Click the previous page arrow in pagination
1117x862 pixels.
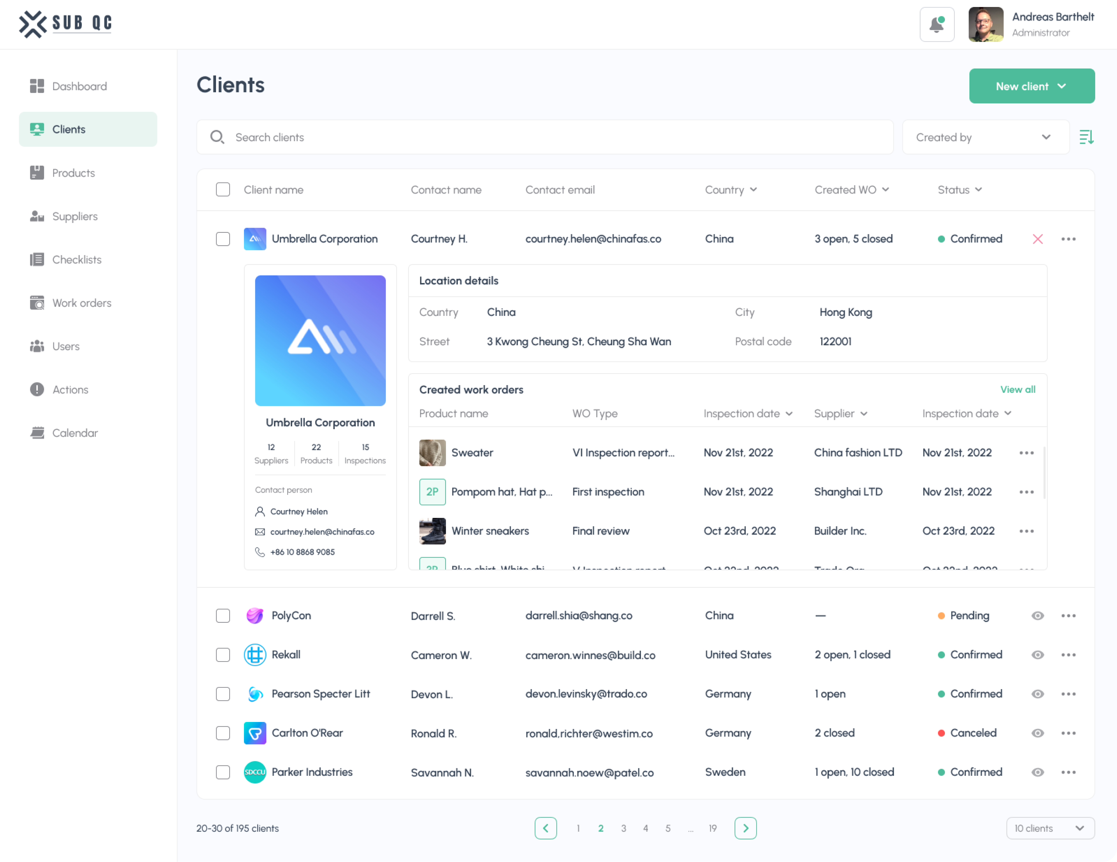[x=545, y=828]
